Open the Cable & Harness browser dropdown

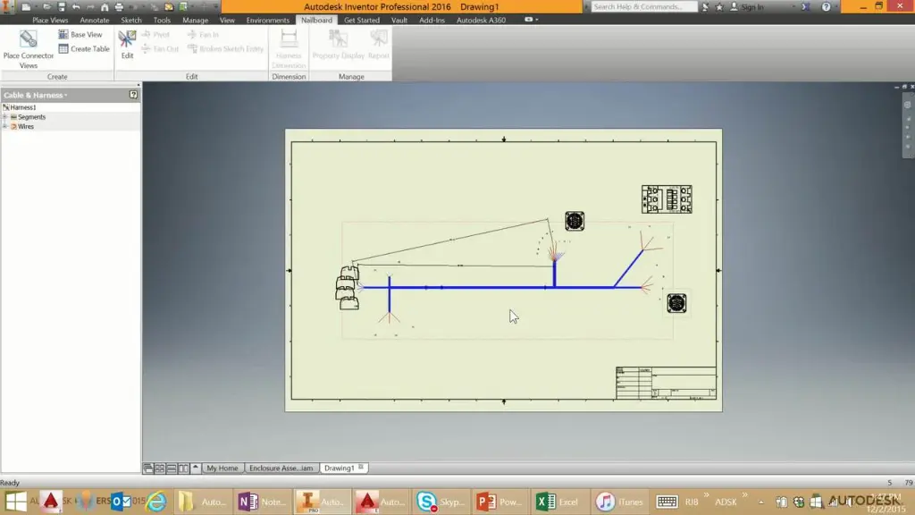tap(66, 95)
